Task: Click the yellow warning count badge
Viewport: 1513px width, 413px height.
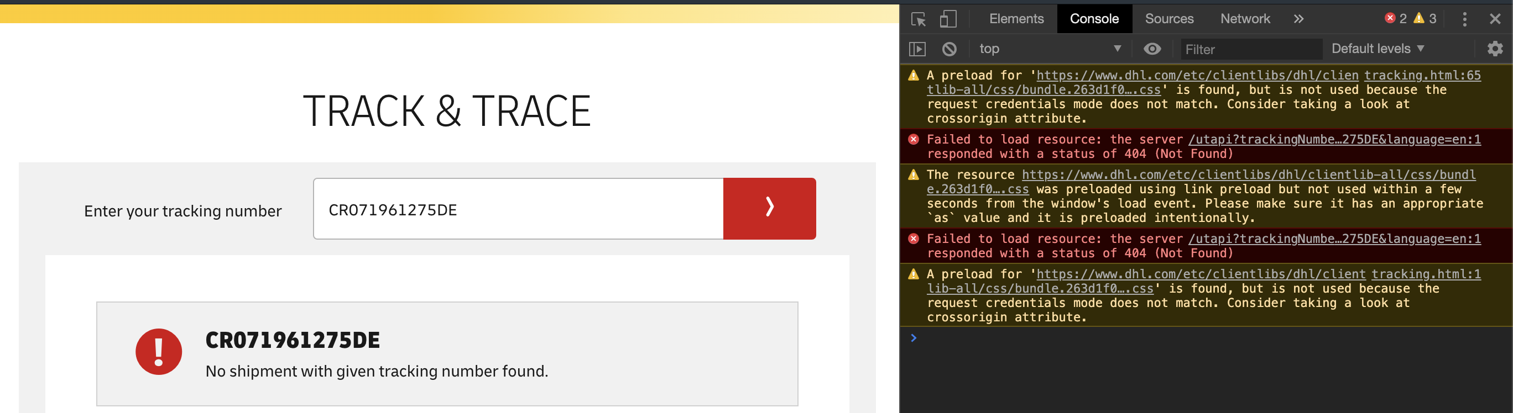Action: pyautogui.click(x=1425, y=19)
